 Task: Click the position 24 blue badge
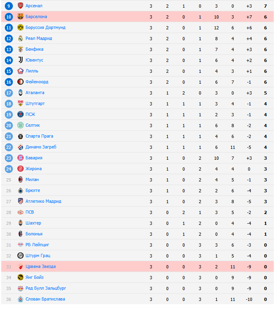pyautogui.click(x=9, y=169)
